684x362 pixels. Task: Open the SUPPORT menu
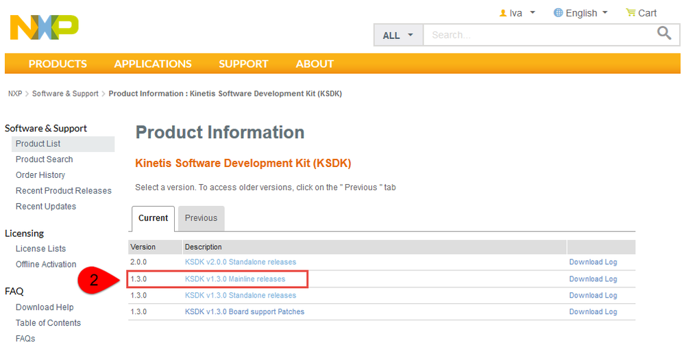point(243,64)
